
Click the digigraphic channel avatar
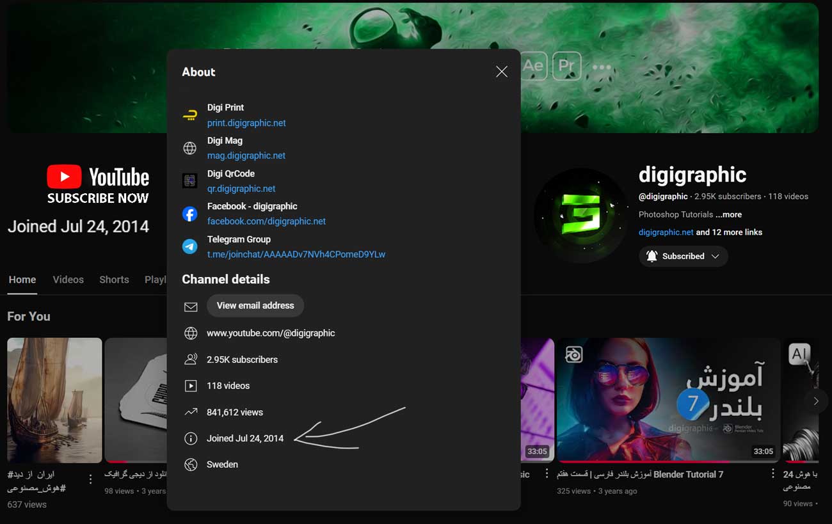[x=582, y=217]
